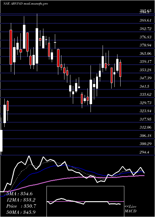Click the 312.06 price axis label
This screenshot has width=155, height=217.
(x=145, y=127)
